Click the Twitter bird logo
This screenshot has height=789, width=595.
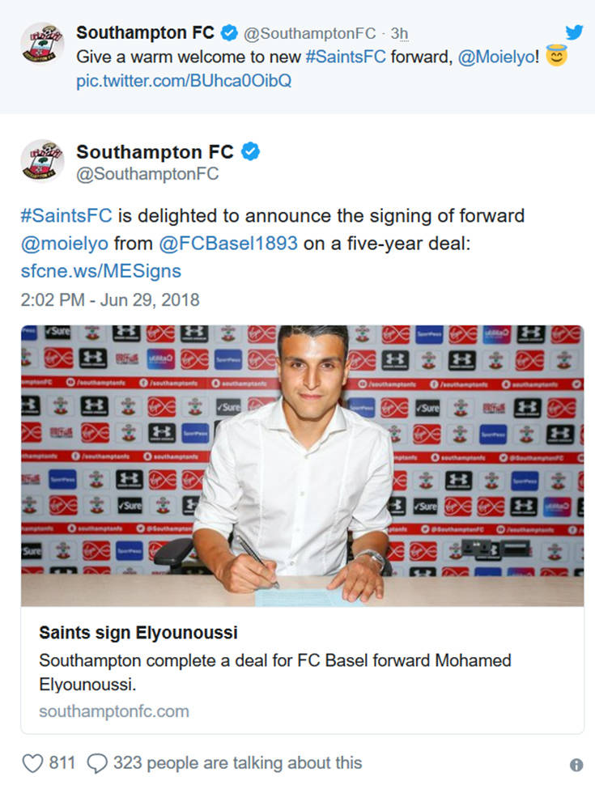point(574,32)
